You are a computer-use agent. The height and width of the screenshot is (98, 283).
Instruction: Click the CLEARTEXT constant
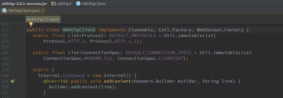(x=171, y=58)
